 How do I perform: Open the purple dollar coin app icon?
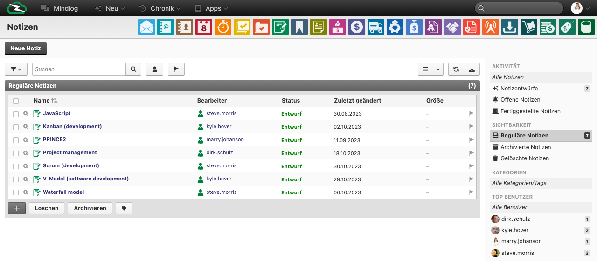pyautogui.click(x=357, y=27)
